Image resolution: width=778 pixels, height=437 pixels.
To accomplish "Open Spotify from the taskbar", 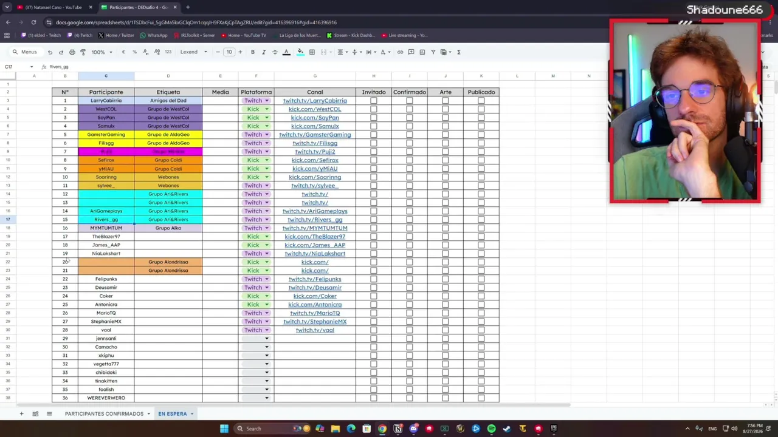I will pyautogui.click(x=491, y=429).
